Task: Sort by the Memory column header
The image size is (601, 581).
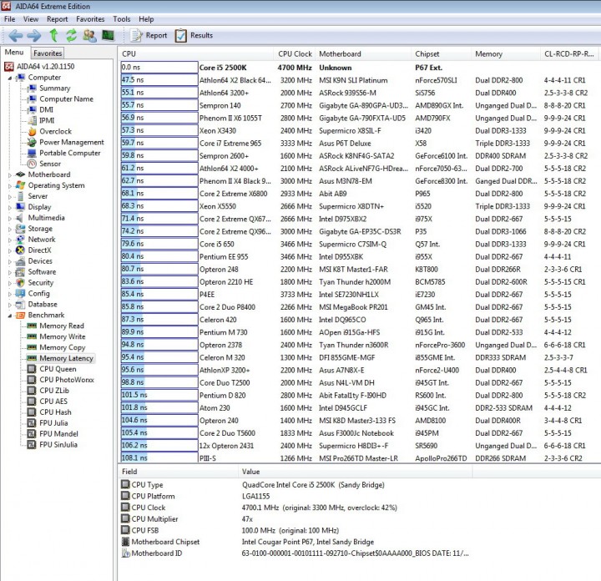Action: tap(506, 54)
